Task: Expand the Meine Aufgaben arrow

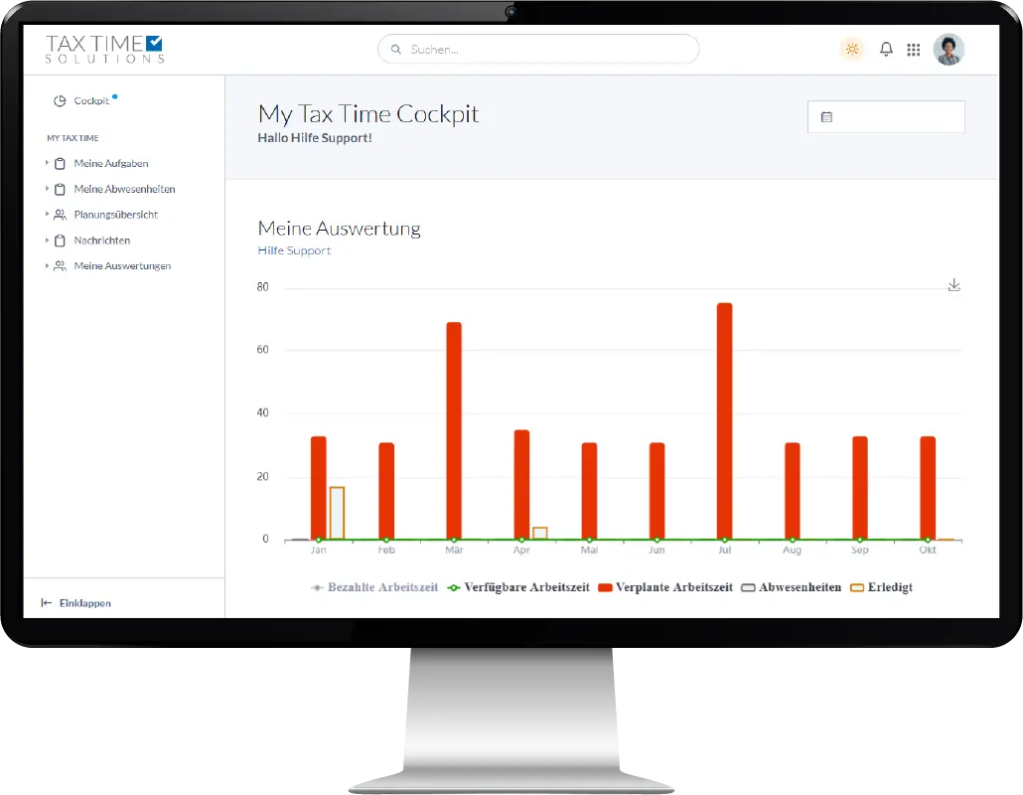Action: [47, 163]
